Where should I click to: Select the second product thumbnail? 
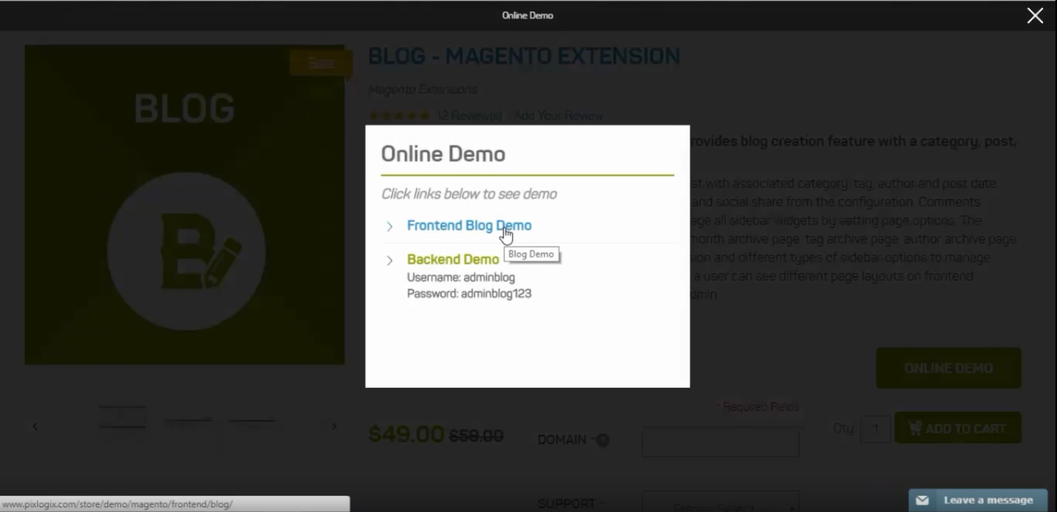[187, 420]
